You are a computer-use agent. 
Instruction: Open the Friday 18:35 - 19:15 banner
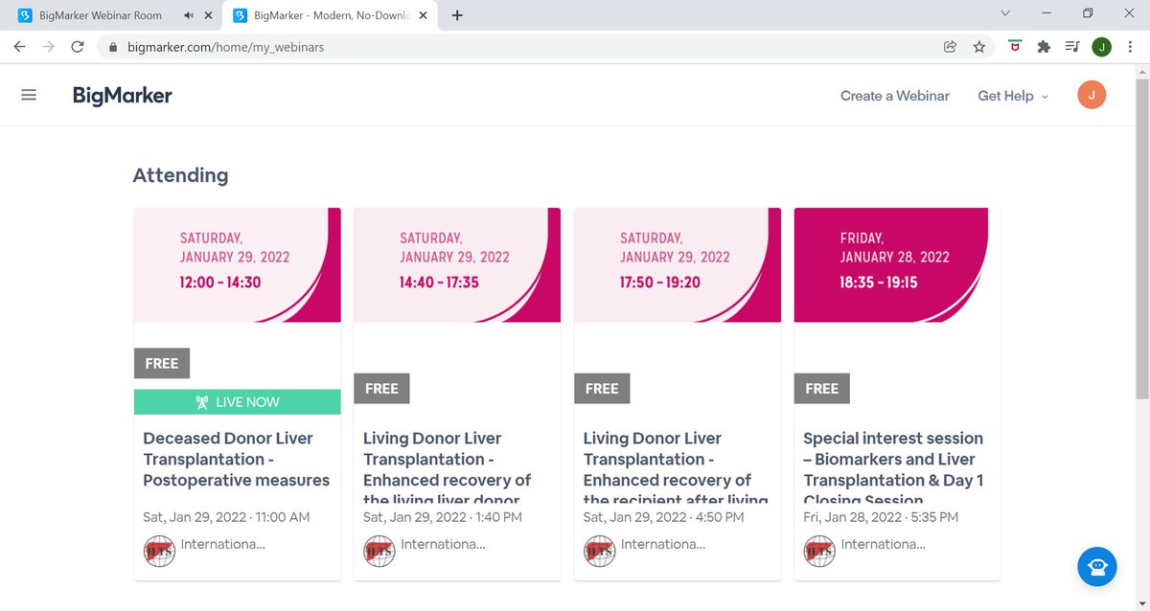pyautogui.click(x=898, y=264)
